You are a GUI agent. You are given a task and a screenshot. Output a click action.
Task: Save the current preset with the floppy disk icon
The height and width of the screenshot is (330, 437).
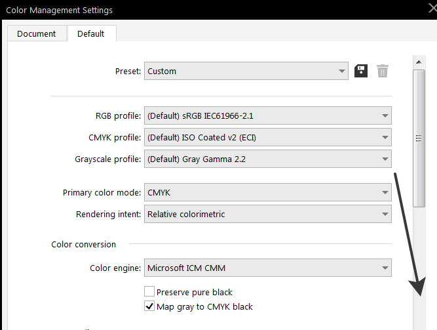click(361, 71)
